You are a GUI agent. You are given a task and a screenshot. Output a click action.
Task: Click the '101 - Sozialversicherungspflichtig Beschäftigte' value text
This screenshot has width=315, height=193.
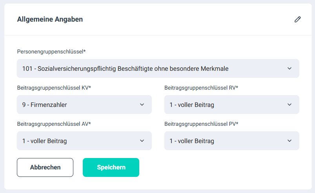[x=125, y=69]
